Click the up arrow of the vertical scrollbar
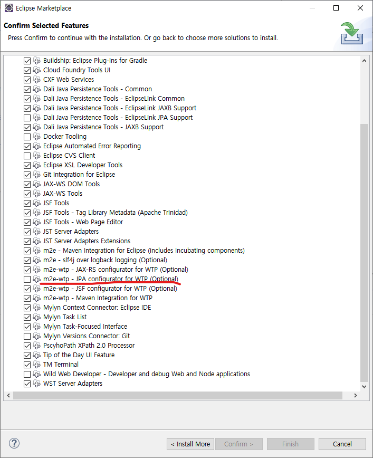Image resolution: width=373 pixels, height=458 pixels. (x=364, y=61)
